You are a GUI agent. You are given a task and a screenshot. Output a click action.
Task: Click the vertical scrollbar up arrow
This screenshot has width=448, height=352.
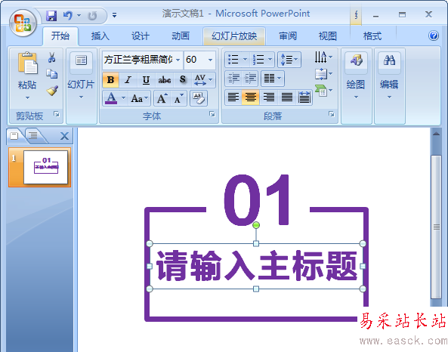[x=436, y=134]
